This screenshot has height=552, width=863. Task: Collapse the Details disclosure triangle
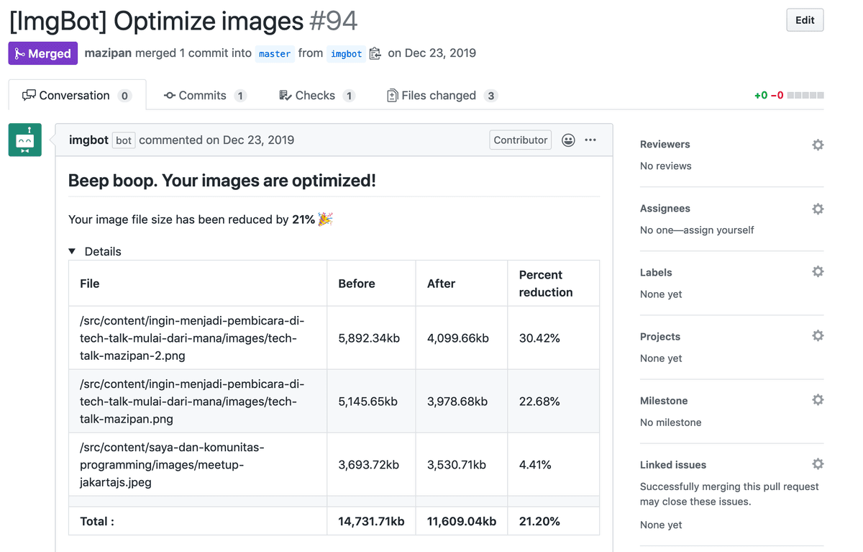click(72, 252)
